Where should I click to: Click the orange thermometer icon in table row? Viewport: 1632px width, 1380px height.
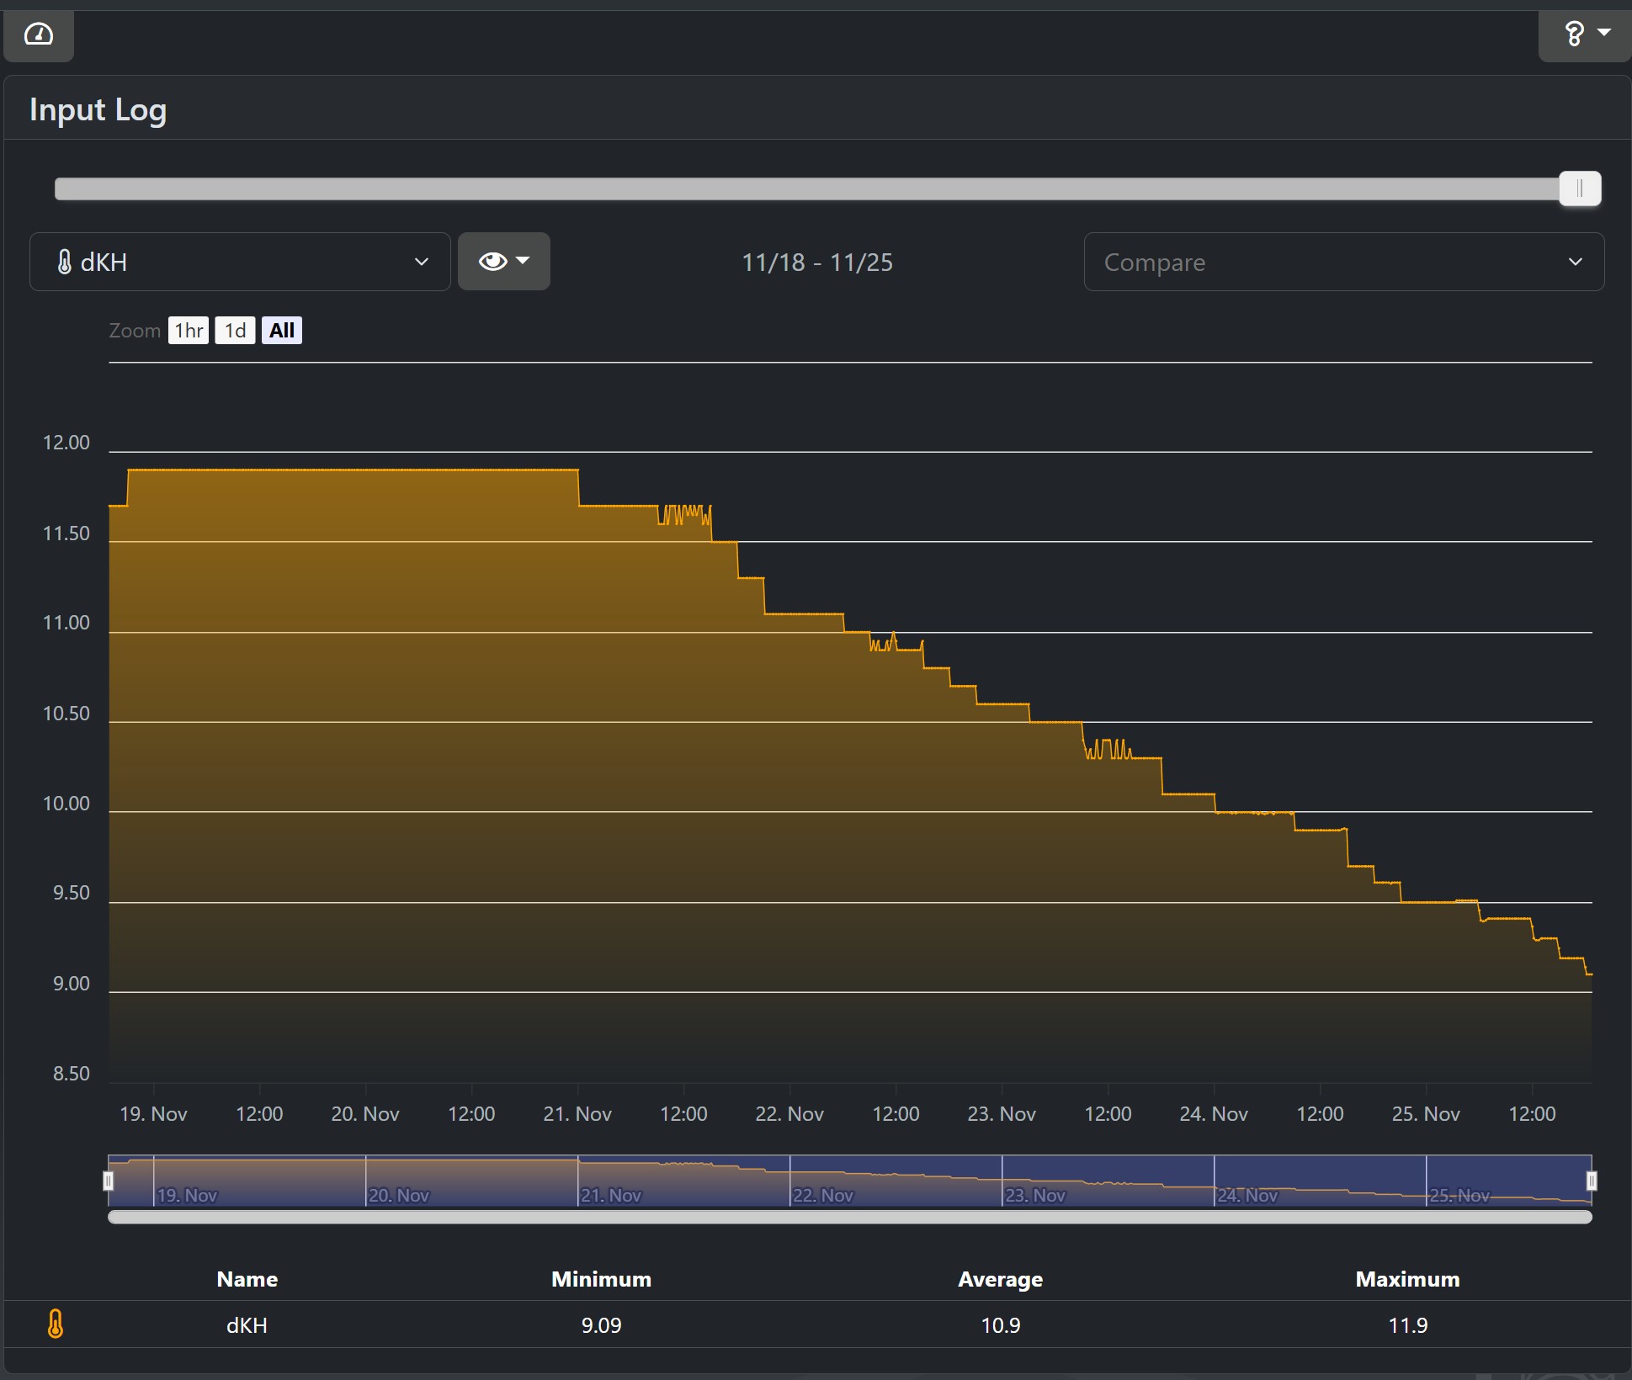[56, 1324]
